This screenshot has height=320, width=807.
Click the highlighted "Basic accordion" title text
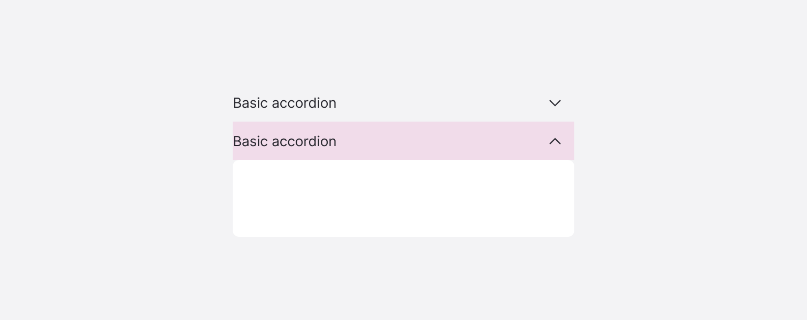coord(284,141)
